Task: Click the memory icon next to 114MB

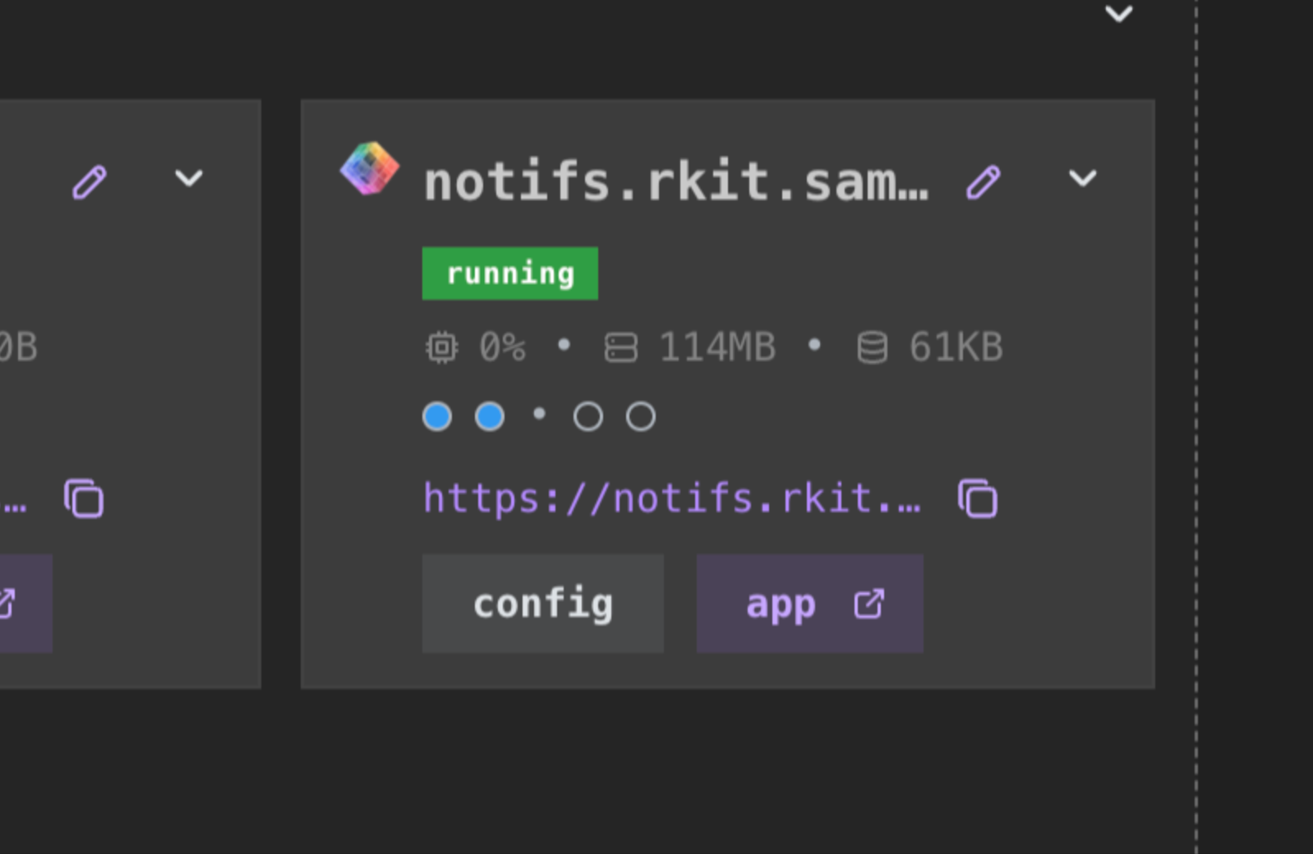Action: 621,347
